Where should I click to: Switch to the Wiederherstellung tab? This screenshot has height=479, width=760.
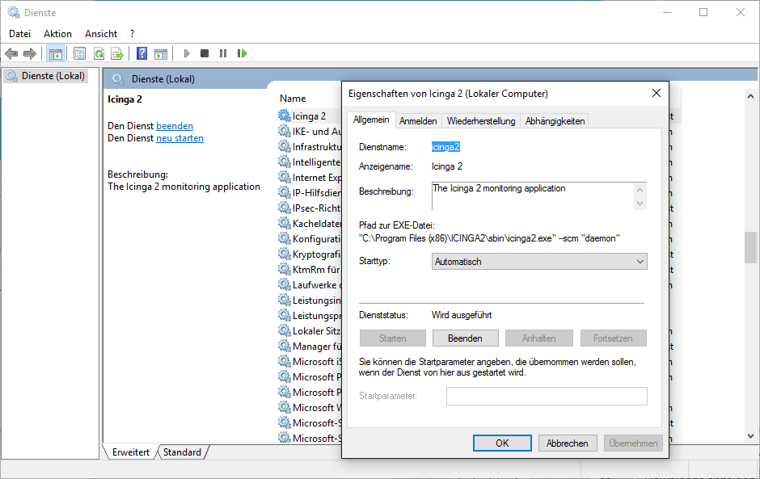coord(481,121)
